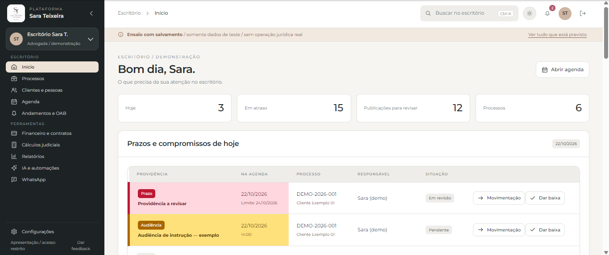The height and width of the screenshot is (255, 609).
Task: Click the Buscar no escritório search field
Action: 469,13
